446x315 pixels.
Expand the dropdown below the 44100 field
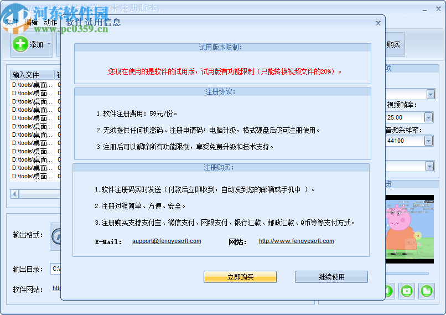point(430,166)
